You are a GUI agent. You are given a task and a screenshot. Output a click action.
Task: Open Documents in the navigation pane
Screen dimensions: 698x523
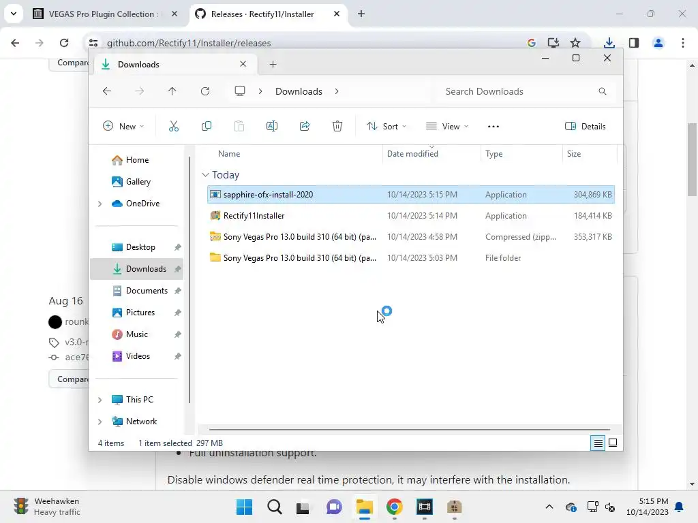[147, 291]
